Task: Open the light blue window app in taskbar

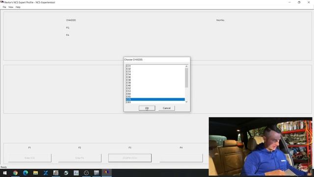Action: pos(76,173)
